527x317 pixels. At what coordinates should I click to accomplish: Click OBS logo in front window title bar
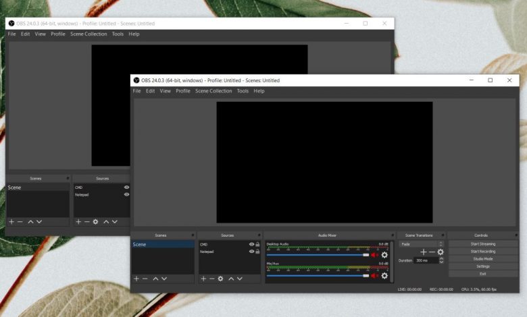tap(136, 80)
